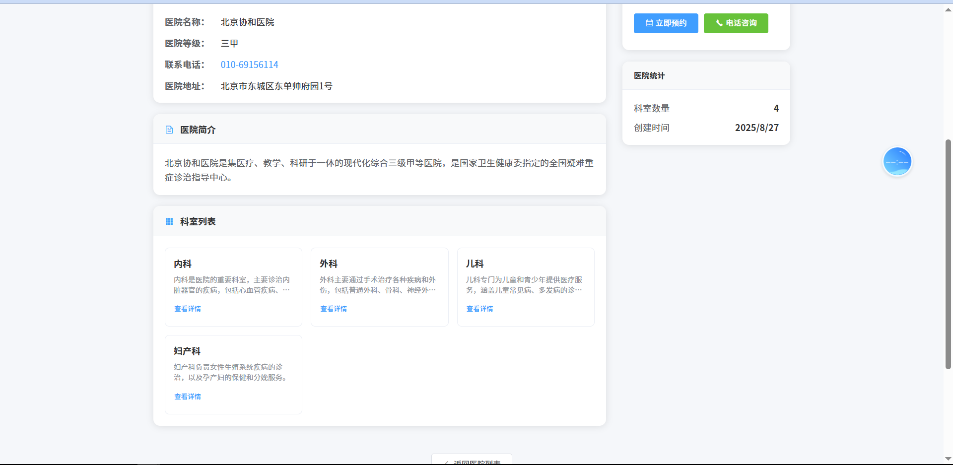Click the 创建时间 label

pyautogui.click(x=652, y=128)
